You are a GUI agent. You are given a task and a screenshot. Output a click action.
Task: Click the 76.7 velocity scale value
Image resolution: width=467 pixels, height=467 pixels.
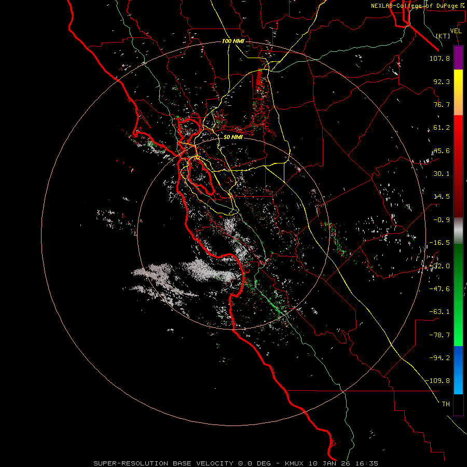coord(442,104)
